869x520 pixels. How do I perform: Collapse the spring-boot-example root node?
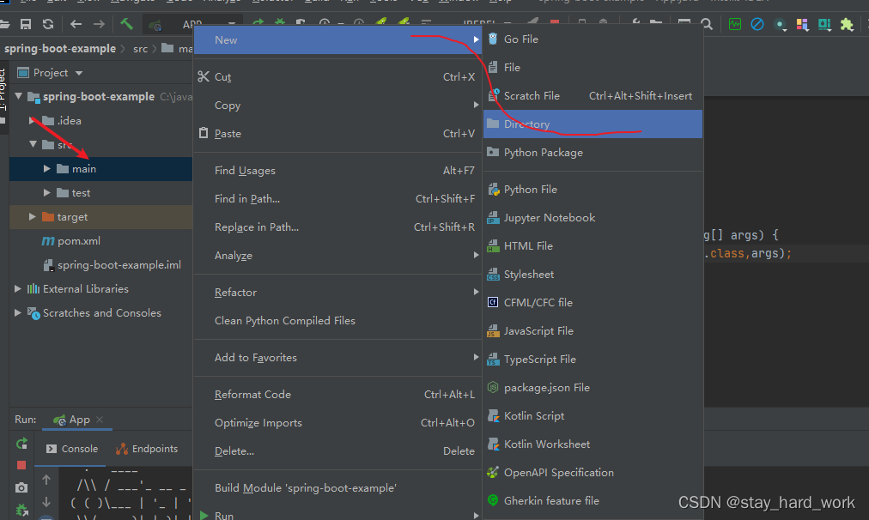[18, 96]
